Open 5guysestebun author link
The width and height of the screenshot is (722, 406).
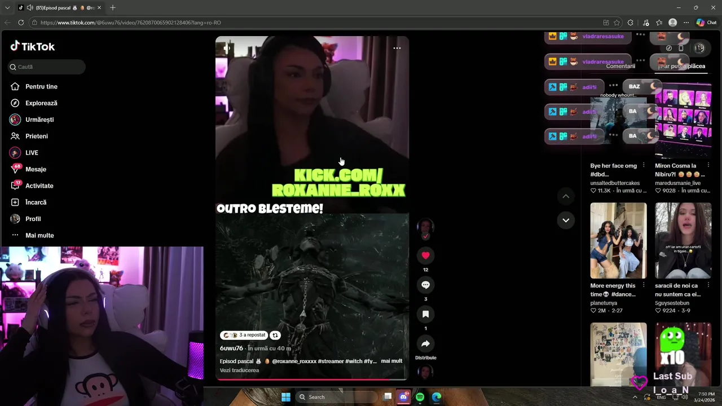tap(672, 303)
